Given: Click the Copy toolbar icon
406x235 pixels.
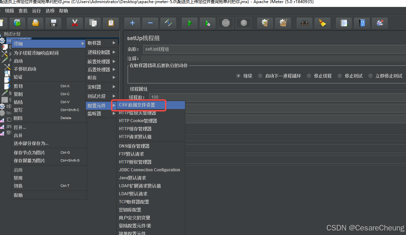Looking at the screenshot, I should click(x=93, y=23).
